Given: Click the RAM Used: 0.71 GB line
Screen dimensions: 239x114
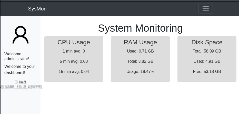Looking at the screenshot, I should click(140, 51).
